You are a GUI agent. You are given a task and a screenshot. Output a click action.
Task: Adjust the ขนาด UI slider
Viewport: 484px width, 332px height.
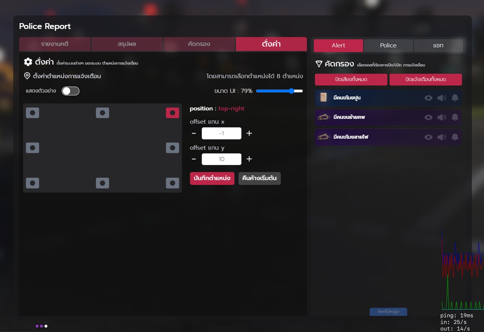(291, 91)
